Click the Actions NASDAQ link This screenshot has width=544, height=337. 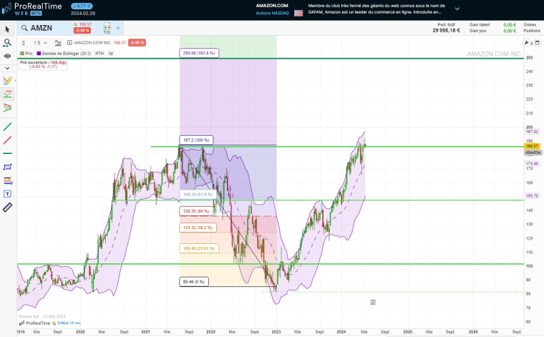click(272, 13)
